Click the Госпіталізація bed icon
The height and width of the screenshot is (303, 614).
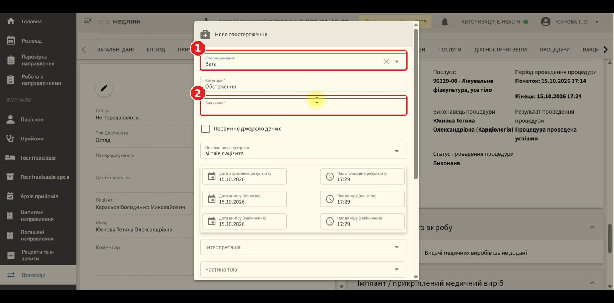click(x=10, y=158)
